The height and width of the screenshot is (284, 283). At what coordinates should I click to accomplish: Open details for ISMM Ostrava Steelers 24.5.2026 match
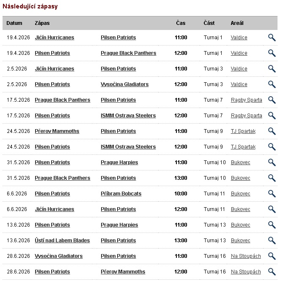(272, 147)
